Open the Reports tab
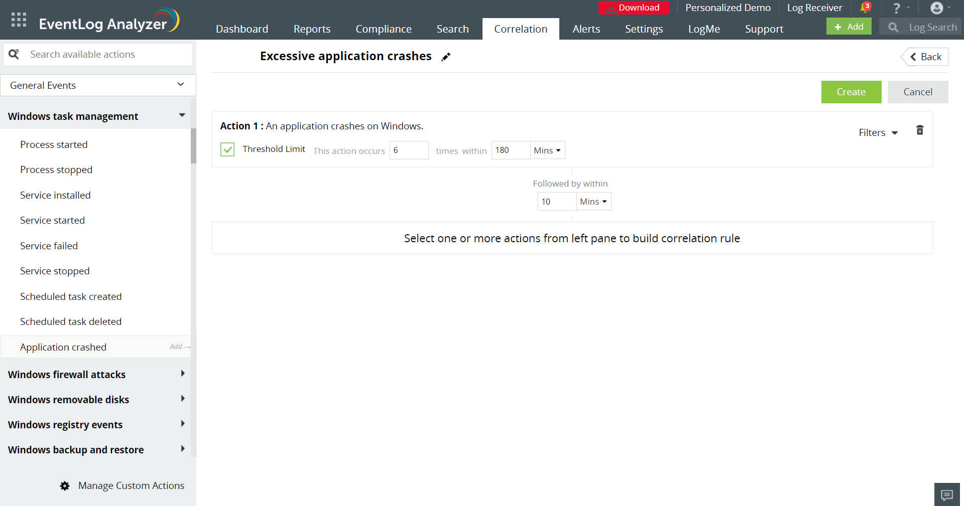Screen dimensions: 964x506 (x=312, y=29)
